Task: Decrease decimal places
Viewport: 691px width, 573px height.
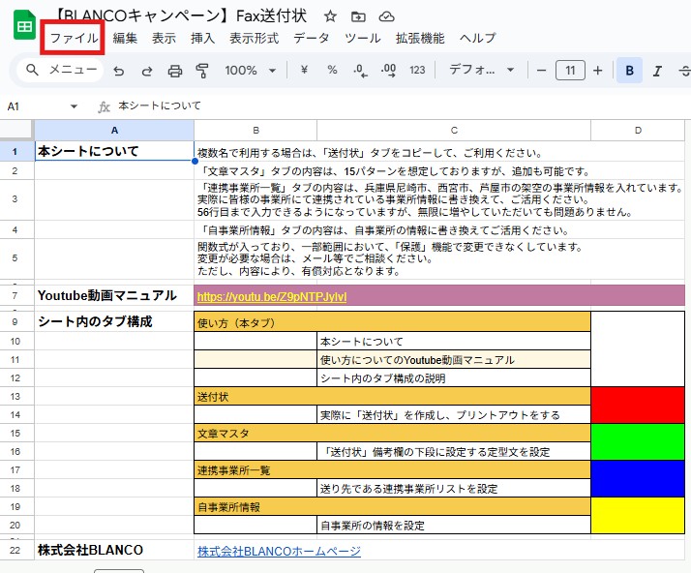Action: (x=360, y=71)
